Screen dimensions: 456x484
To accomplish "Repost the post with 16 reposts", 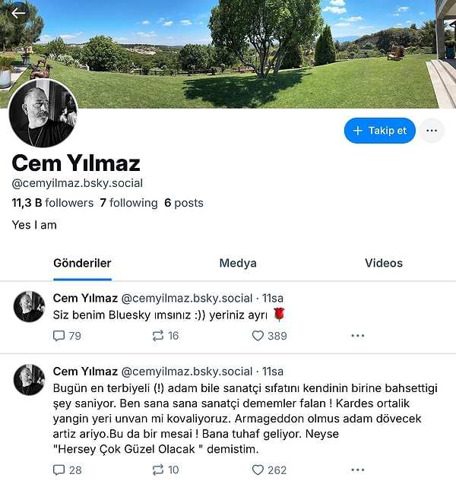I will coord(158,336).
